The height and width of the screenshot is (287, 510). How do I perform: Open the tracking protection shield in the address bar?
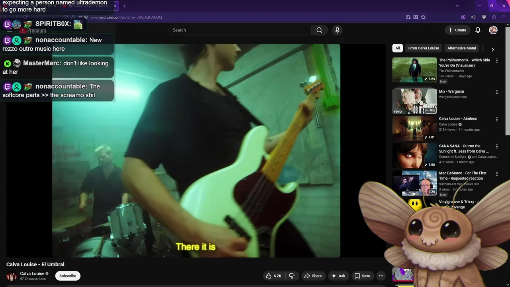point(67,17)
